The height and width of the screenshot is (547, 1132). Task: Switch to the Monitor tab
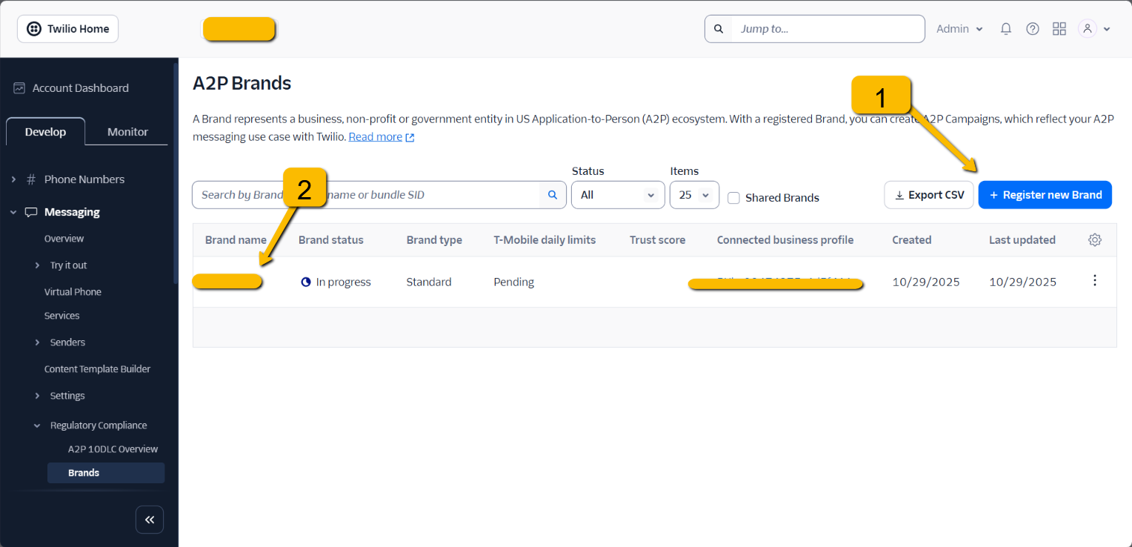coord(127,131)
